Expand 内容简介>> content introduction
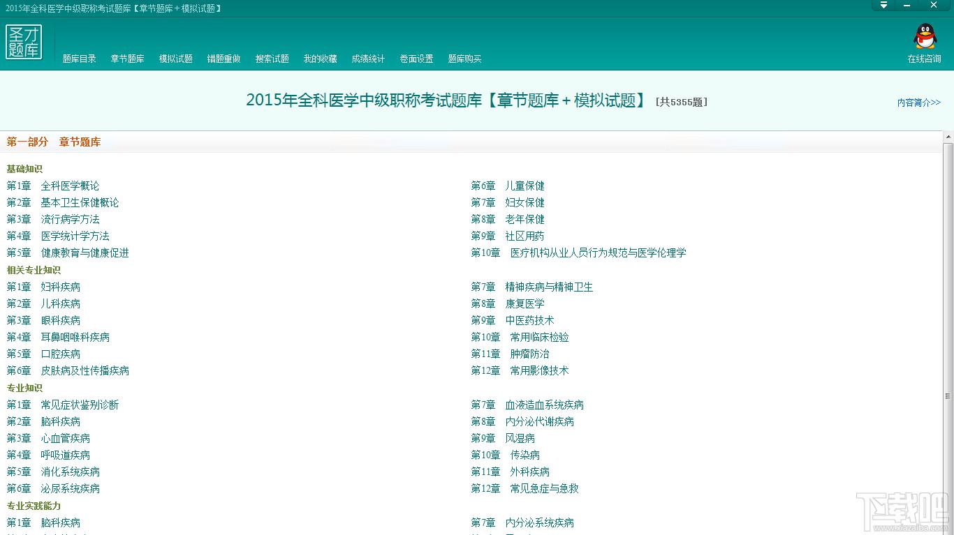The width and height of the screenshot is (954, 535). tap(918, 103)
